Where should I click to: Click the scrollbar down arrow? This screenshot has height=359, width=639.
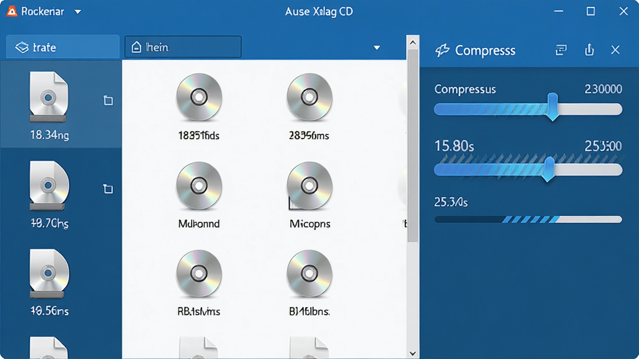coord(413,353)
